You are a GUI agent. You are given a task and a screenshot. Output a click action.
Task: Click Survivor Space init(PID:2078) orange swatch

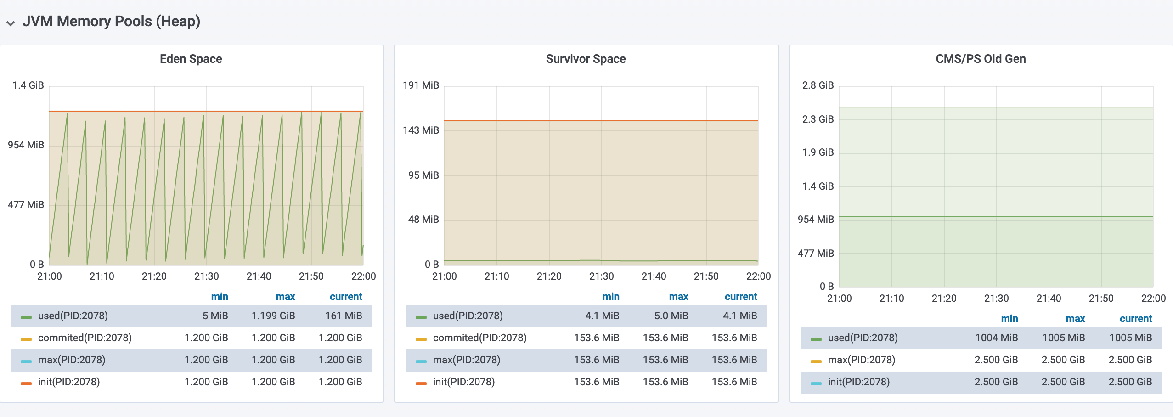tap(421, 383)
